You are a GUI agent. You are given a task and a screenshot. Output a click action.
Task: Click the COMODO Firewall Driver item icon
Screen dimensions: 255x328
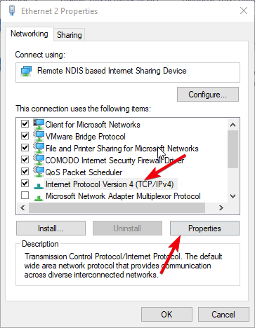(39, 160)
